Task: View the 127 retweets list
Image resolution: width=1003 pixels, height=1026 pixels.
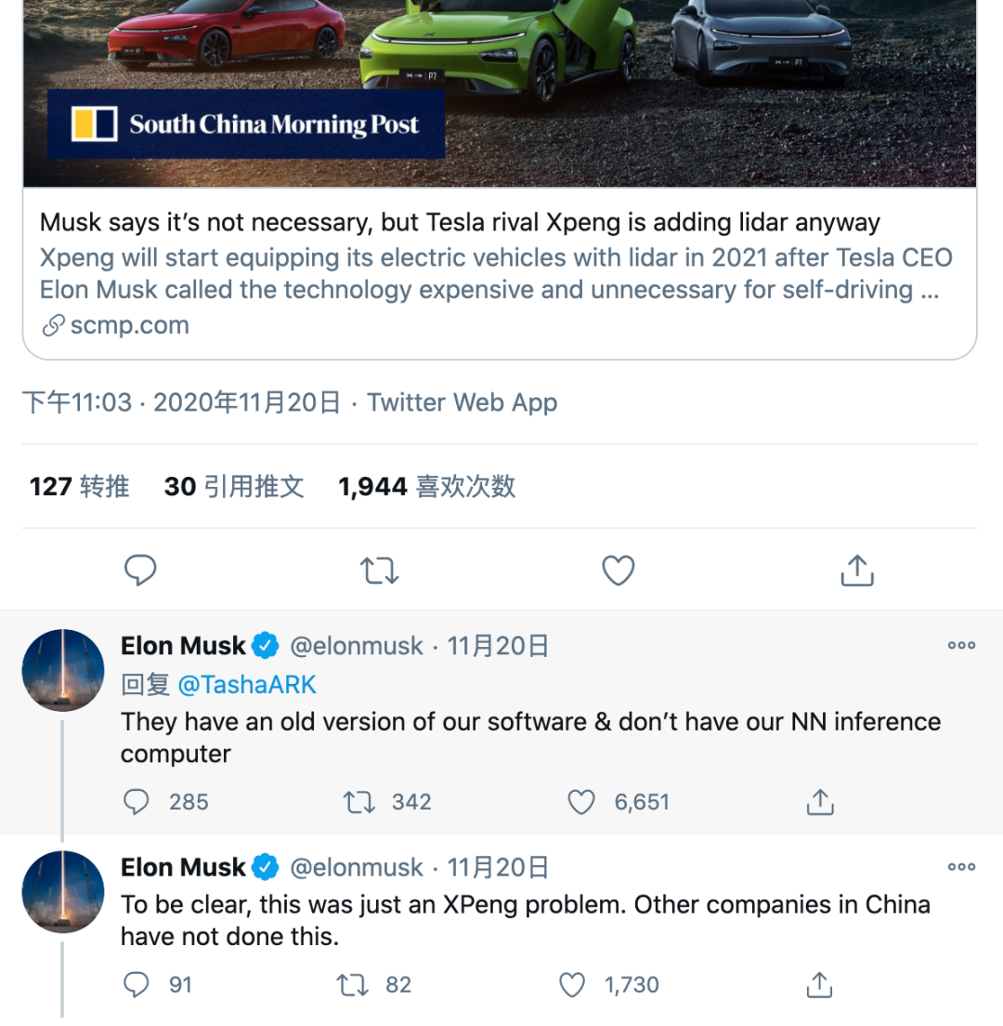Action: tap(79, 486)
